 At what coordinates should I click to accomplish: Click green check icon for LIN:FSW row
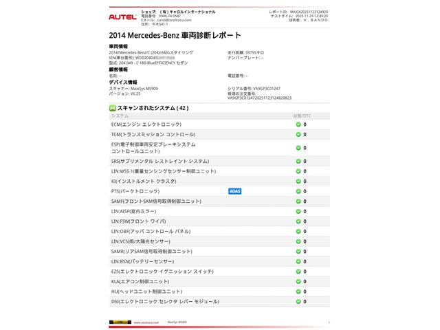coord(298,221)
